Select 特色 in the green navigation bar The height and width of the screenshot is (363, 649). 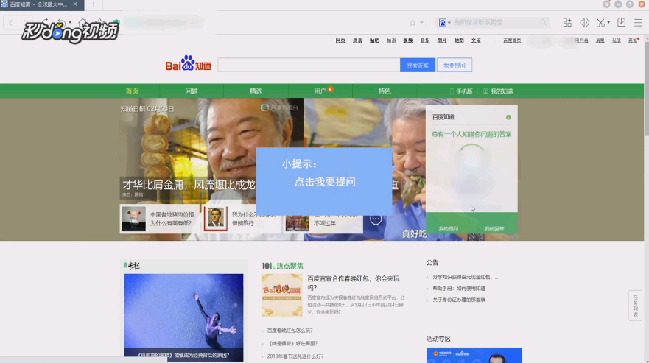coord(385,91)
